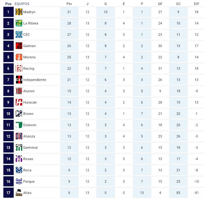The width and height of the screenshot is (204, 199).
Task: Open the Brown team name
Action: pos(29,114)
